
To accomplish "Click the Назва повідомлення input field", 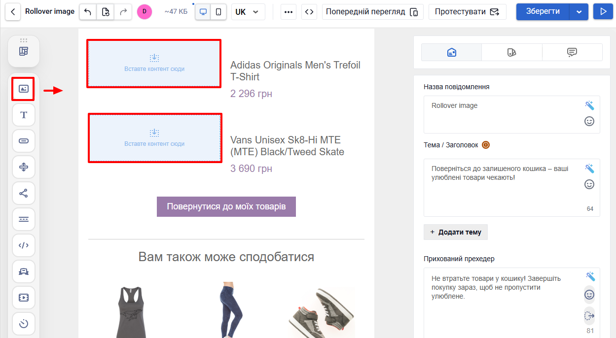I will click(x=511, y=114).
